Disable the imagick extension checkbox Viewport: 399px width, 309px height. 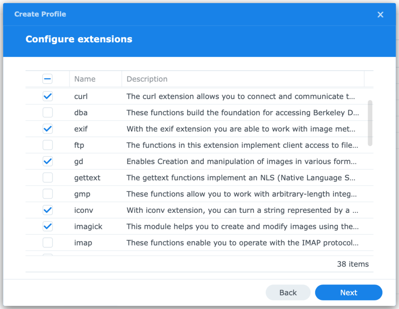pyautogui.click(x=47, y=226)
